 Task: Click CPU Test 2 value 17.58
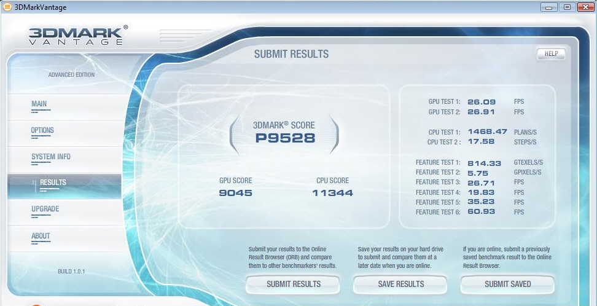click(x=482, y=142)
